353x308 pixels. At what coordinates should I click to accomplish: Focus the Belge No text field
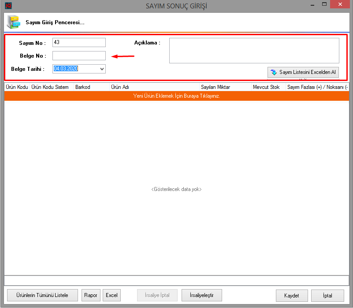coord(79,56)
